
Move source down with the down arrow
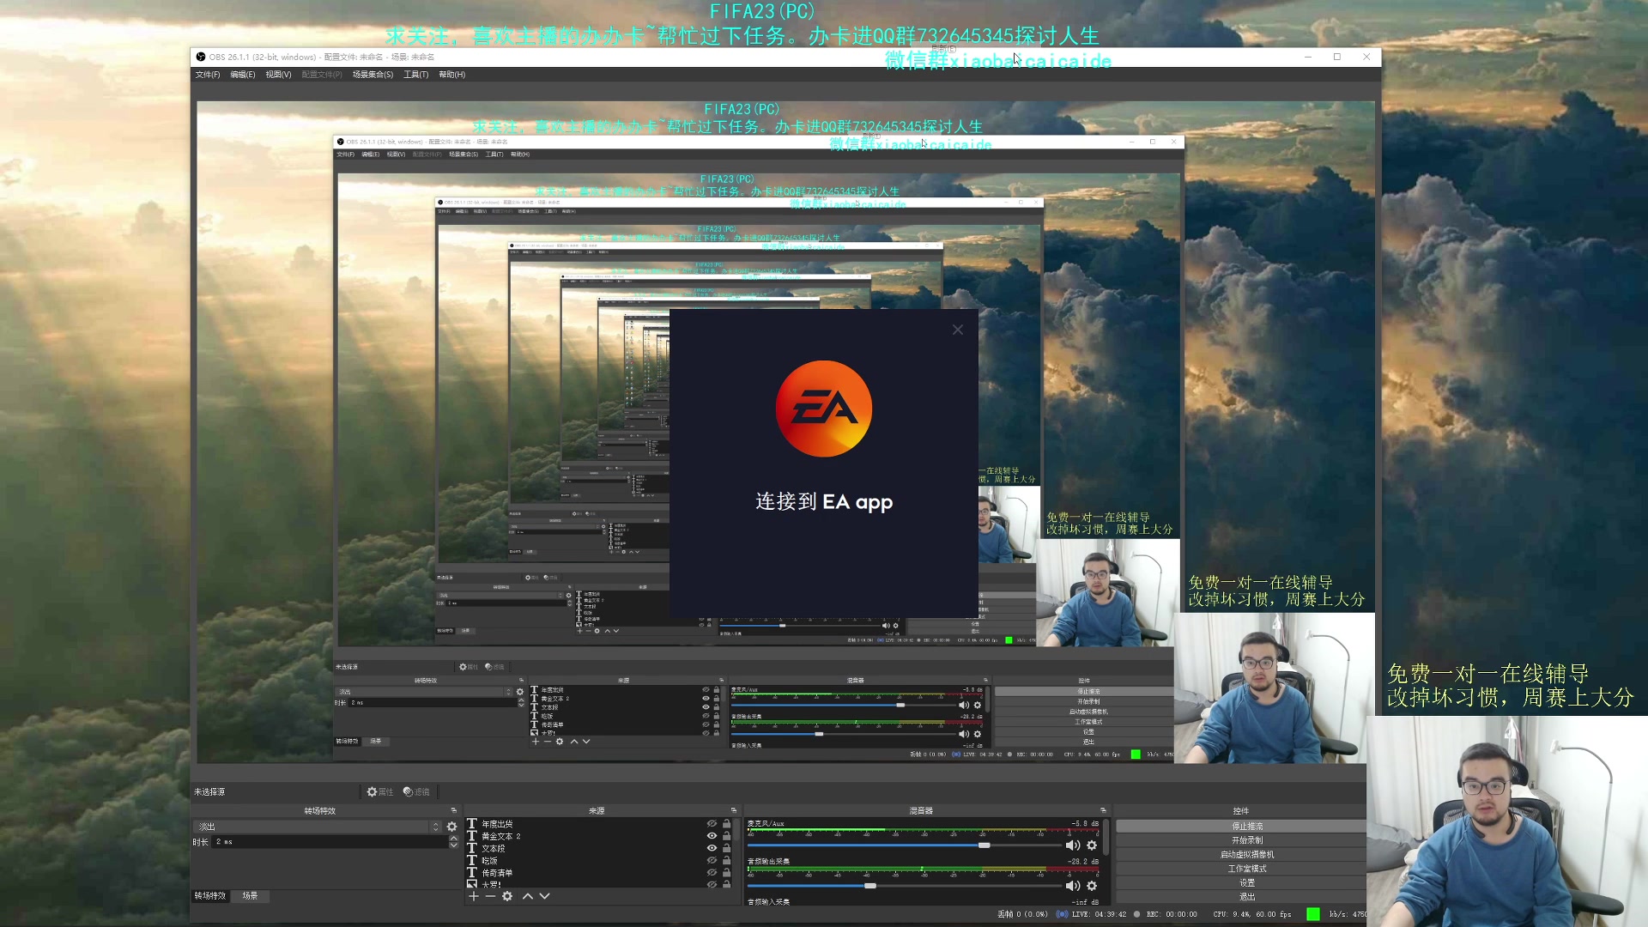pos(544,896)
